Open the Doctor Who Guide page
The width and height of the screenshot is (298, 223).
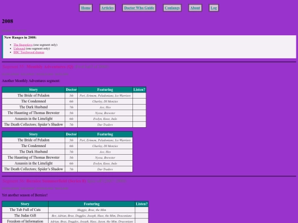pos(139,8)
